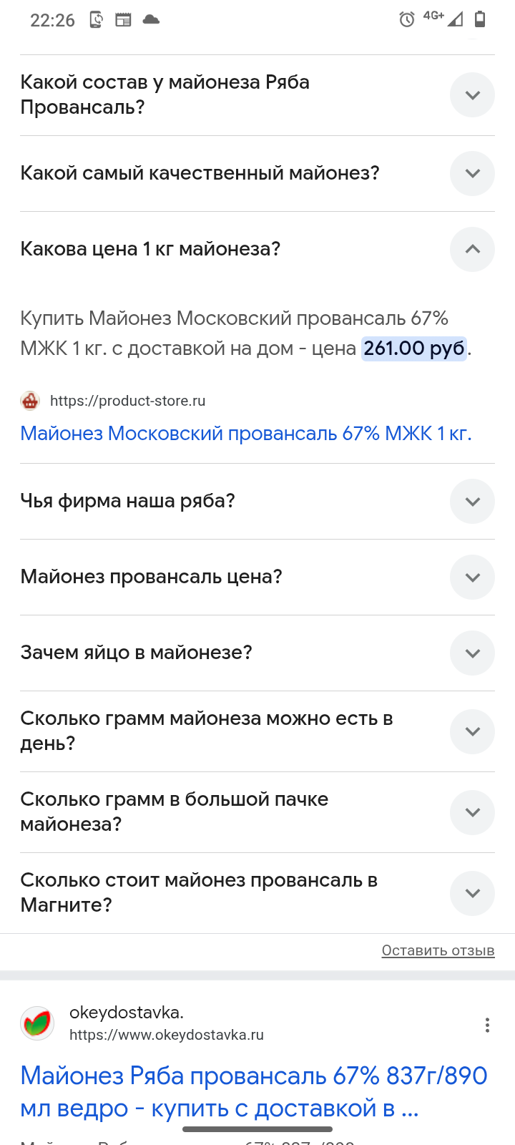Tap the battery icon in status bar
Viewport: 515px width, 1145px height.
tap(480, 19)
